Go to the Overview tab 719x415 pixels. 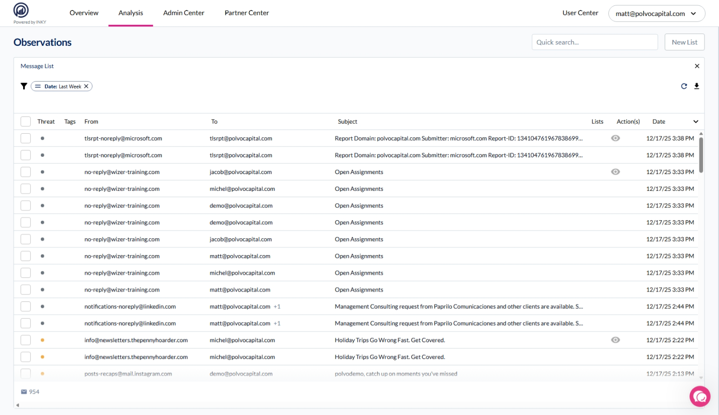coord(84,13)
